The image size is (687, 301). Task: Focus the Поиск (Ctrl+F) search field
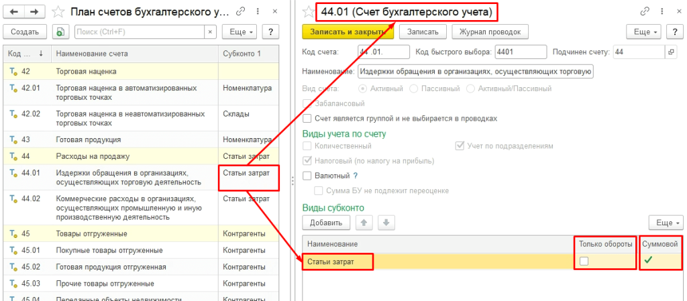(140, 32)
